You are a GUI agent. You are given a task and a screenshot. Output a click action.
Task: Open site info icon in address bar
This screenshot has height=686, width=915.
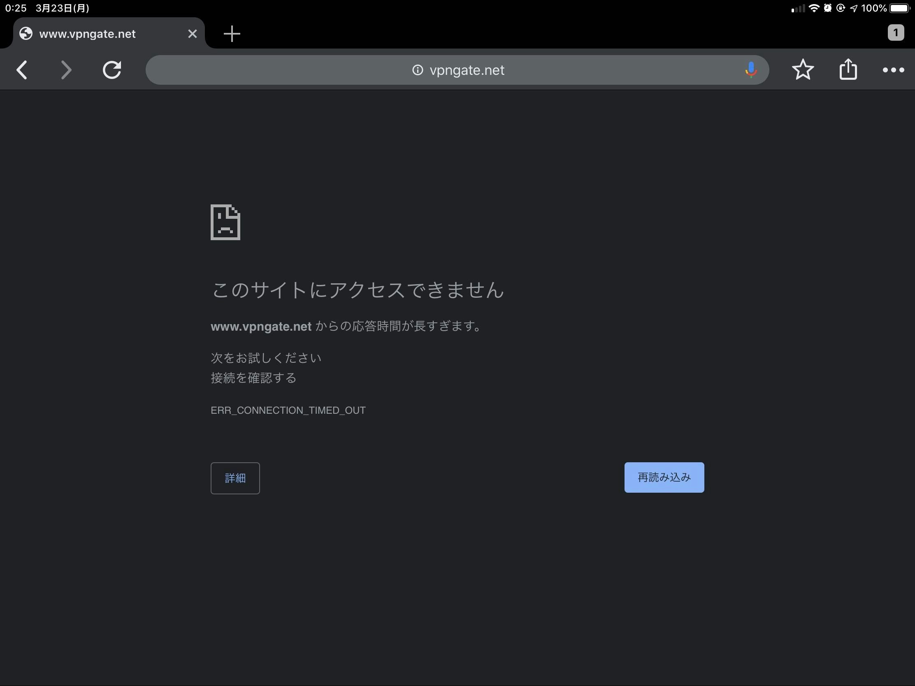click(x=417, y=70)
